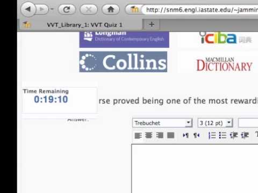Insert a numbered list

click(212, 136)
